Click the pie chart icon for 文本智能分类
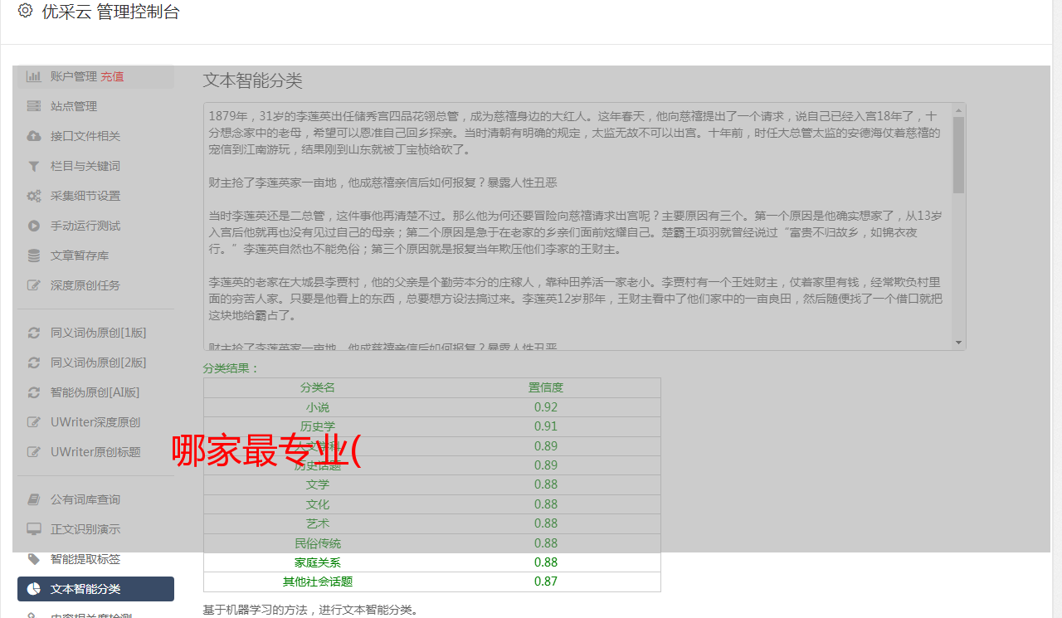The width and height of the screenshot is (1062, 618). [34, 589]
